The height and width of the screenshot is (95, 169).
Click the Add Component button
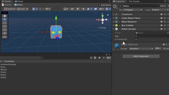click(141, 56)
